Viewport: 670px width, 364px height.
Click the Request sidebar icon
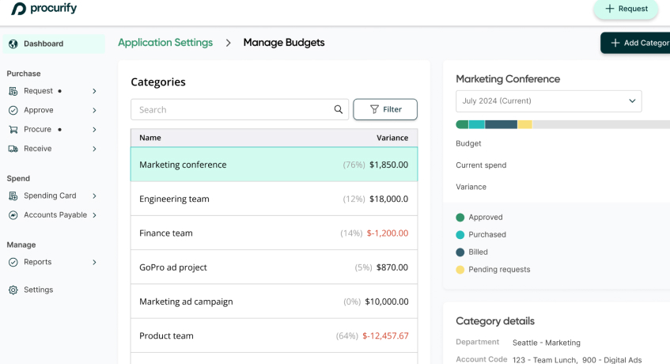click(13, 91)
